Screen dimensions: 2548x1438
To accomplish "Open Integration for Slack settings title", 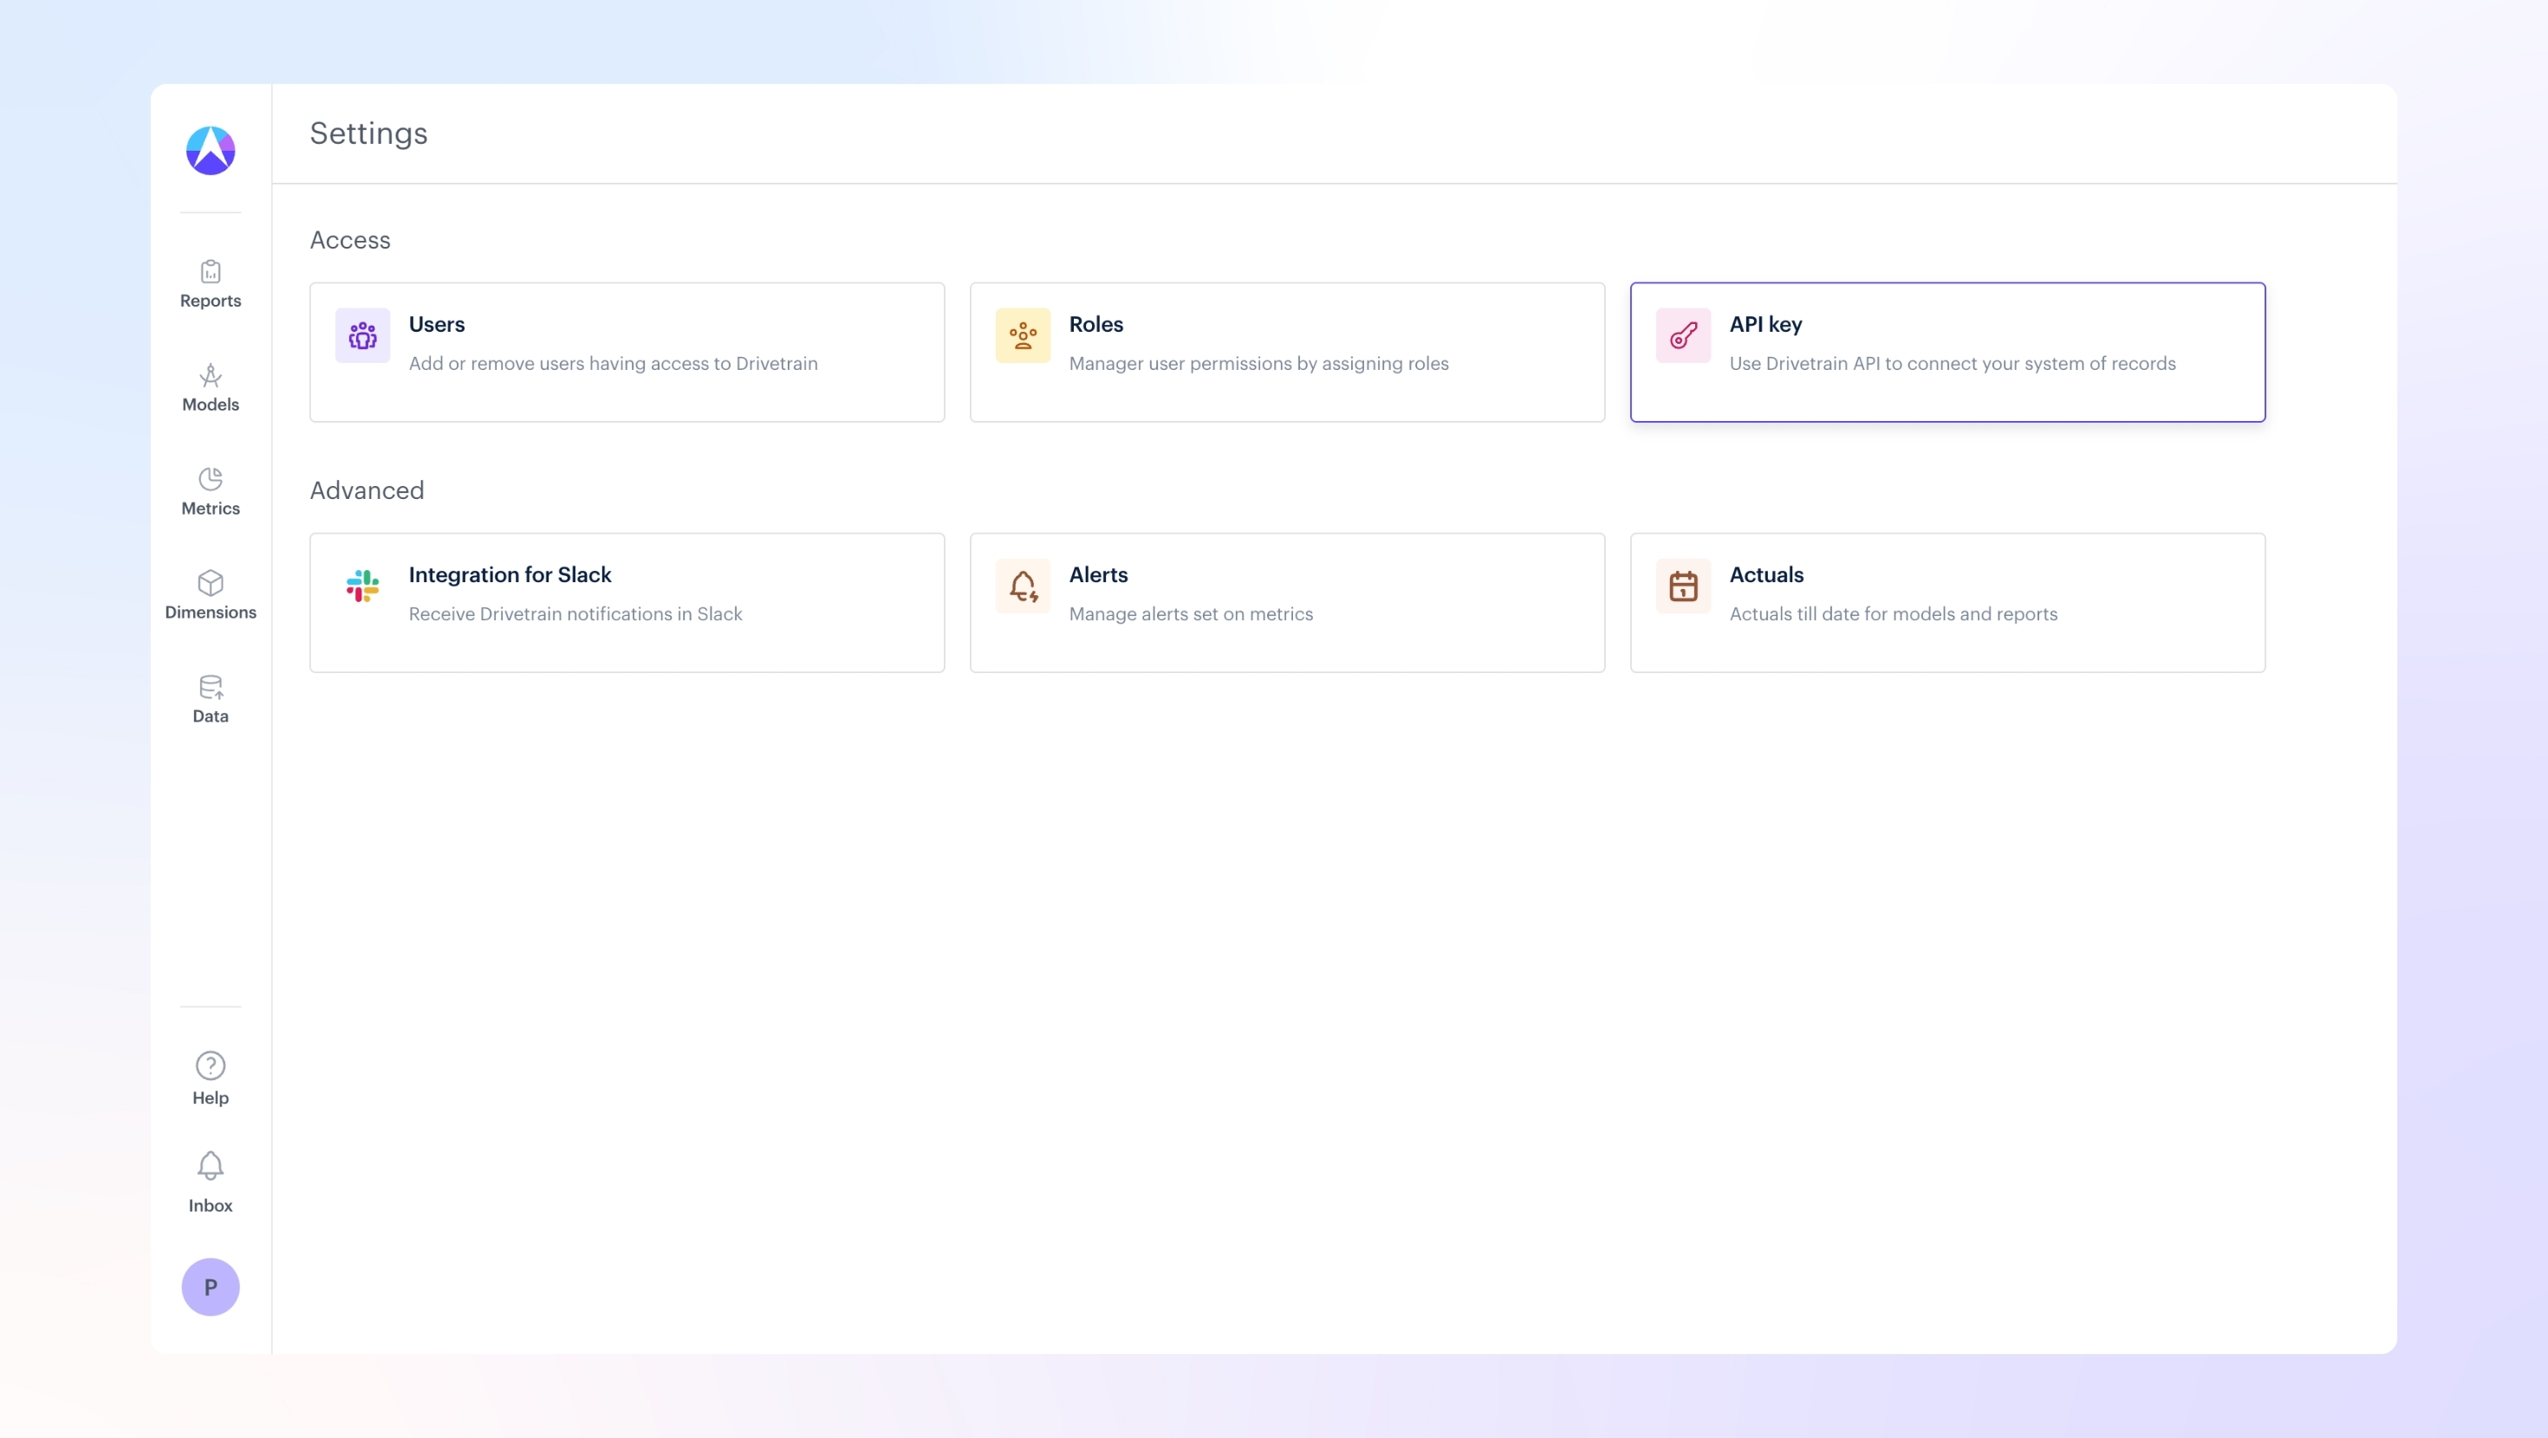I will click(510, 574).
